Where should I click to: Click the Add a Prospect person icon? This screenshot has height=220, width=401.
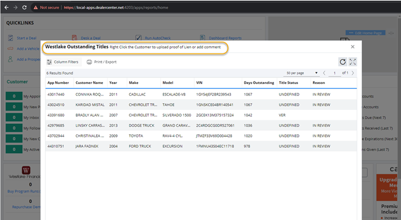(10, 59)
